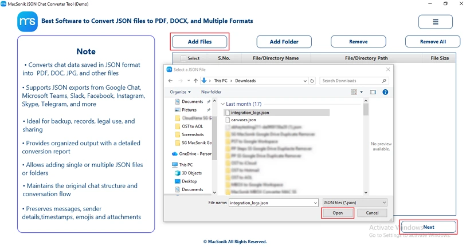Open the SG MacSonik Go folder
This screenshot has height=250, width=470.
click(x=197, y=143)
